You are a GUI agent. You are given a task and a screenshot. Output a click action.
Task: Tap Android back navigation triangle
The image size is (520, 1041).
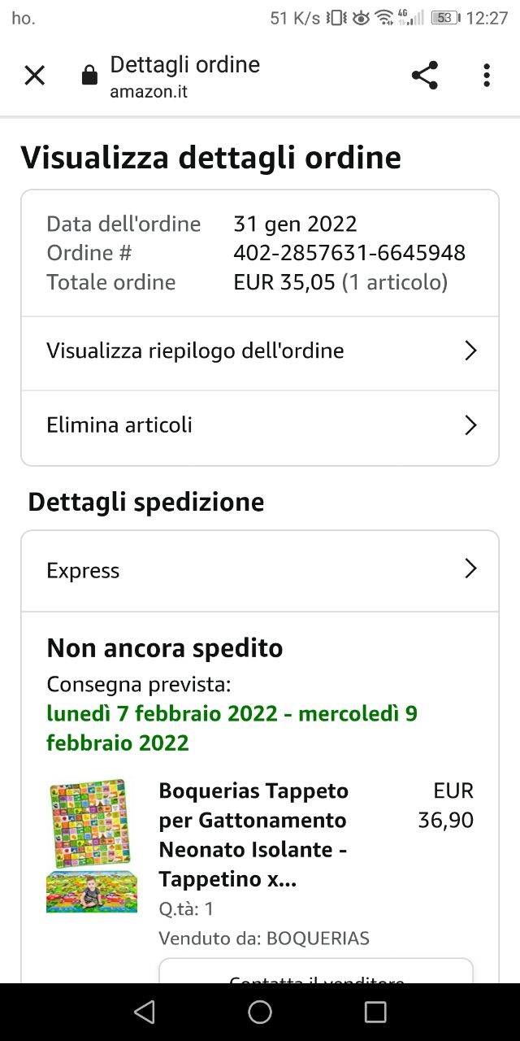pyautogui.click(x=145, y=1011)
